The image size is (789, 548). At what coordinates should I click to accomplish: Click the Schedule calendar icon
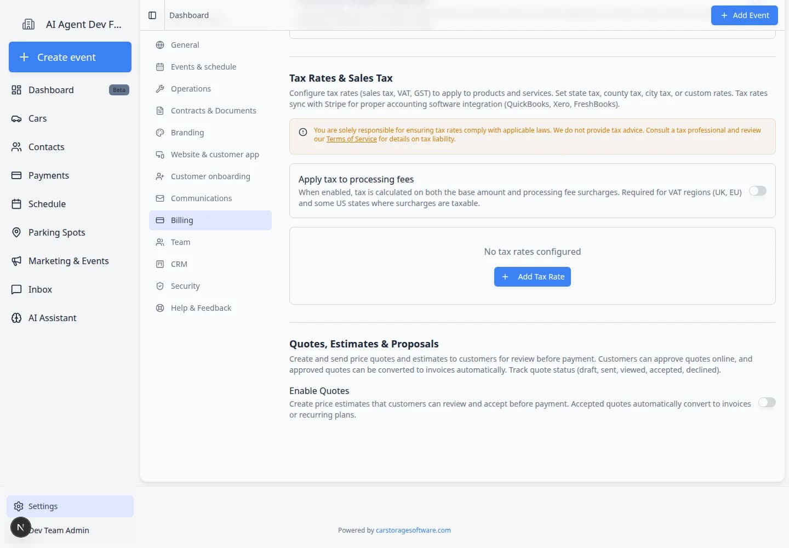pyautogui.click(x=16, y=204)
